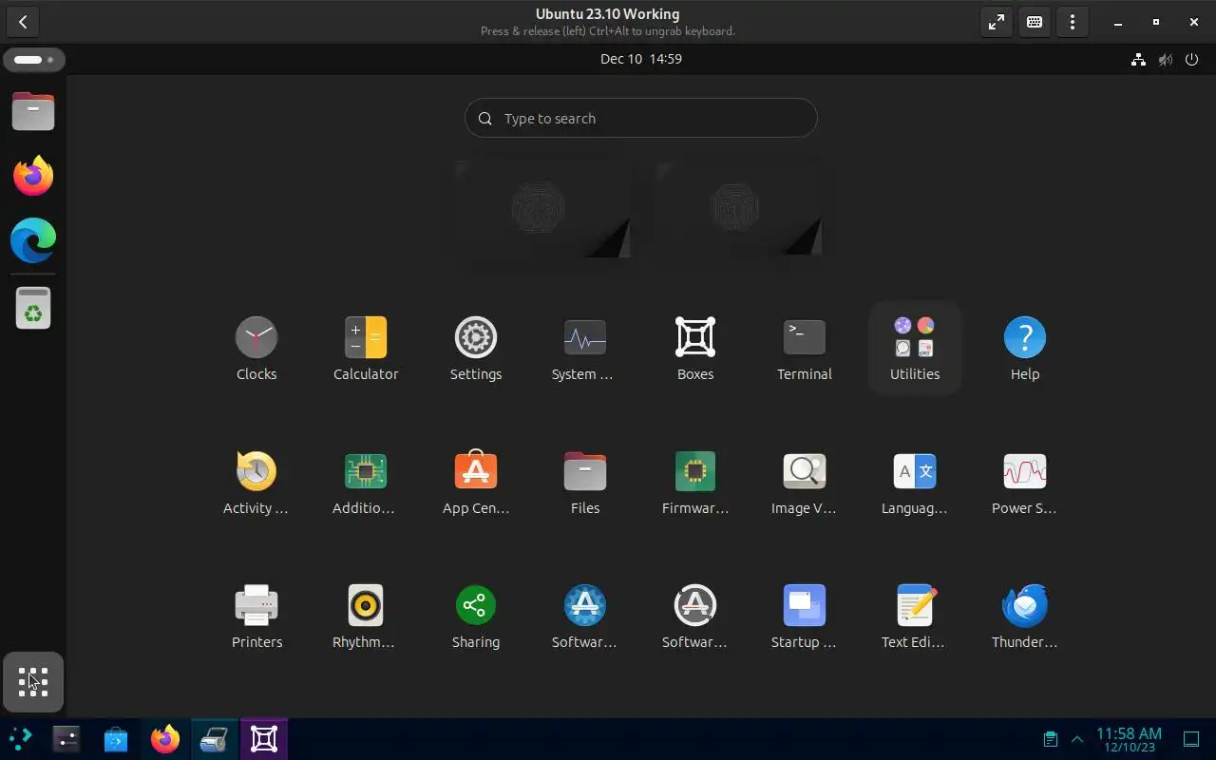Viewport: 1216px width, 760px height.
Task: Launch Startup Applications
Action: [805, 617]
